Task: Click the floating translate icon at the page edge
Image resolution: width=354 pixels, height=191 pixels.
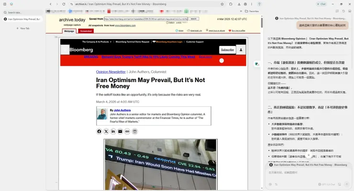Action: 257,64
